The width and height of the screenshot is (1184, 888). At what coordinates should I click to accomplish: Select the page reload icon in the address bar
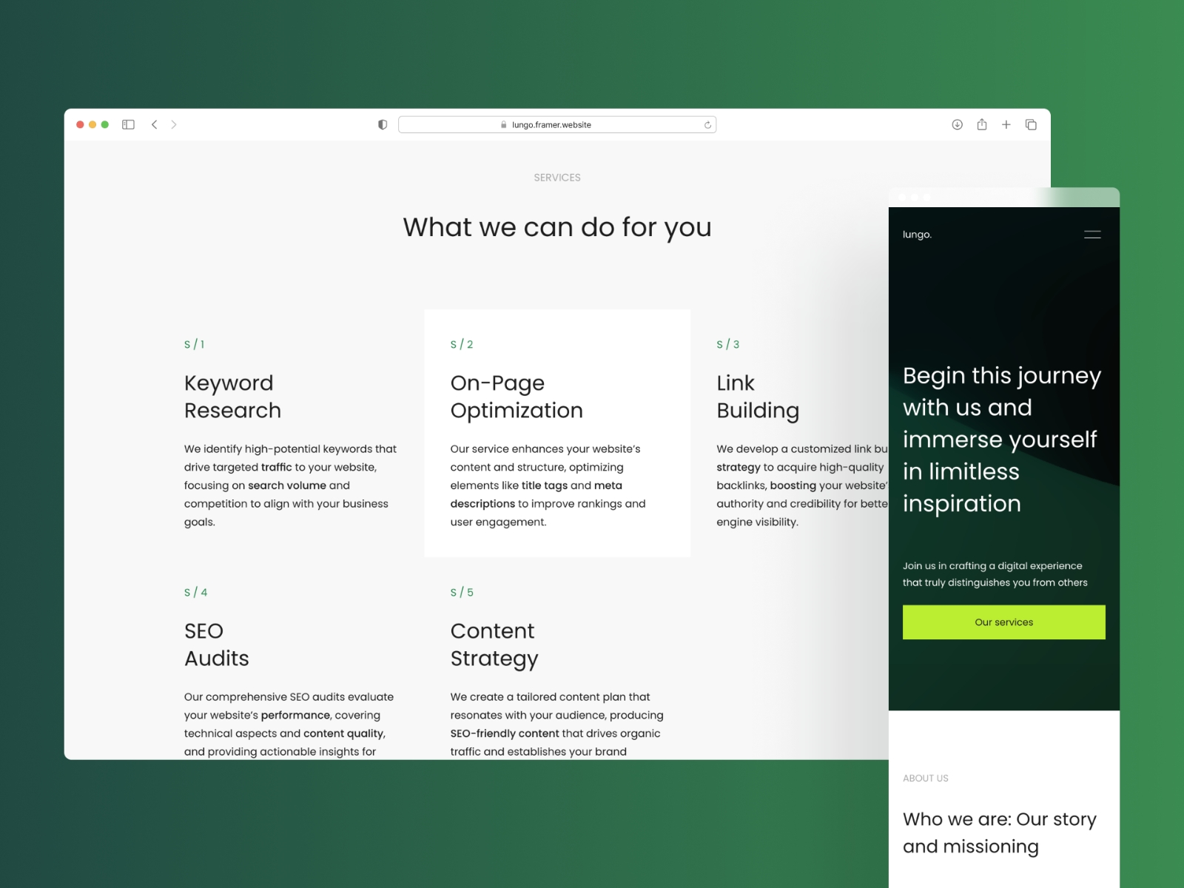coord(707,124)
